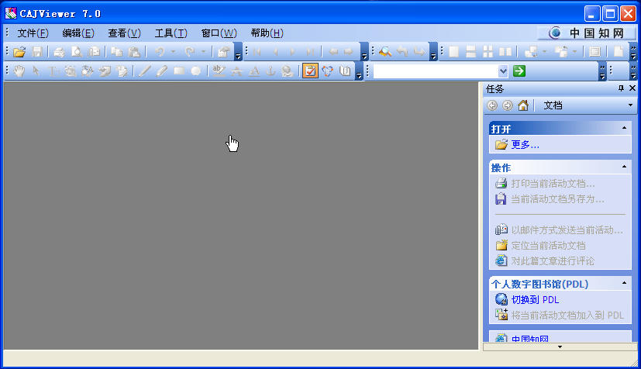Click the 对此篇文章进行评论 item
The height and width of the screenshot is (369, 641).
click(x=553, y=261)
